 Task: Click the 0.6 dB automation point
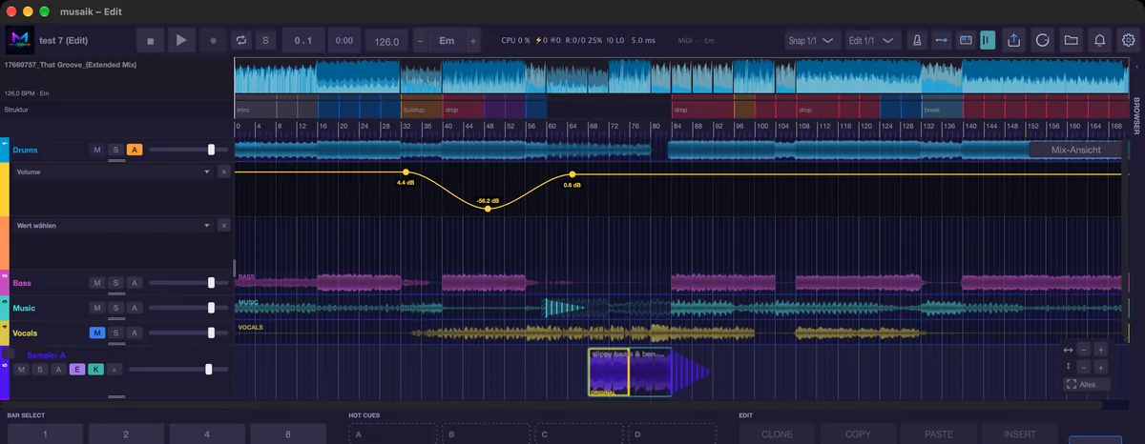[x=572, y=174]
